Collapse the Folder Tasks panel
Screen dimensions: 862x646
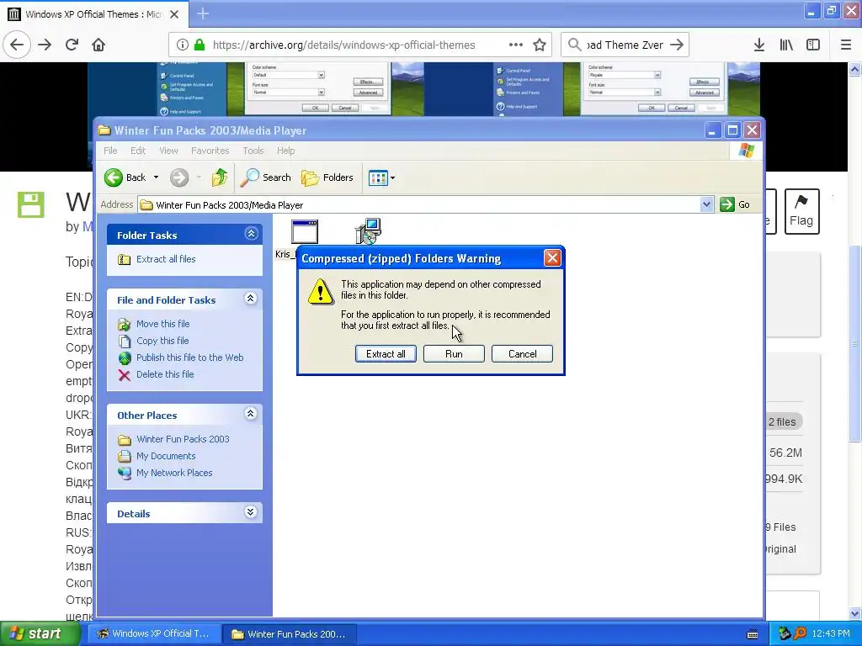point(251,234)
